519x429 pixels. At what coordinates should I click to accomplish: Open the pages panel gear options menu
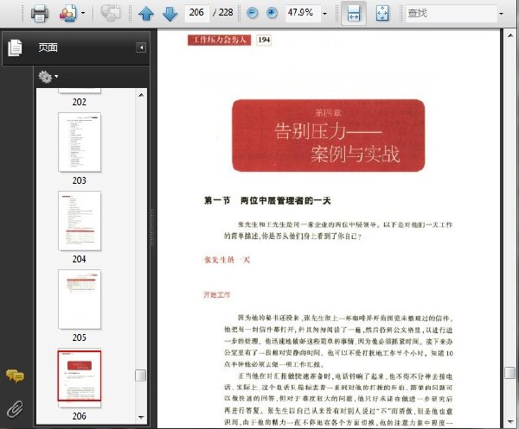(48, 77)
